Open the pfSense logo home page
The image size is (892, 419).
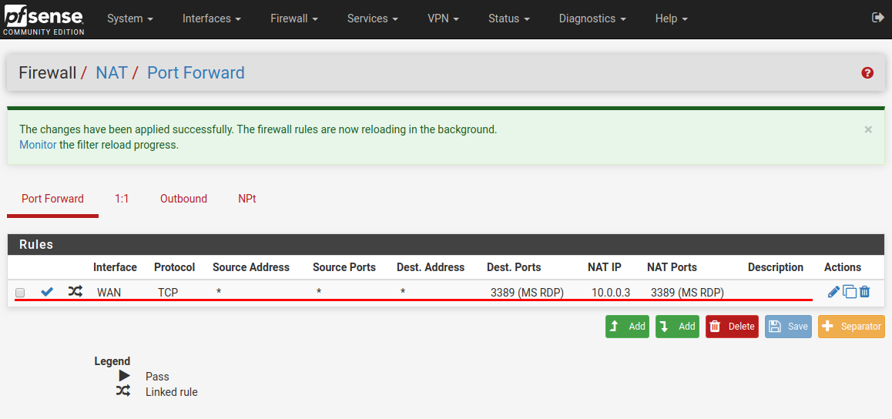click(x=43, y=18)
